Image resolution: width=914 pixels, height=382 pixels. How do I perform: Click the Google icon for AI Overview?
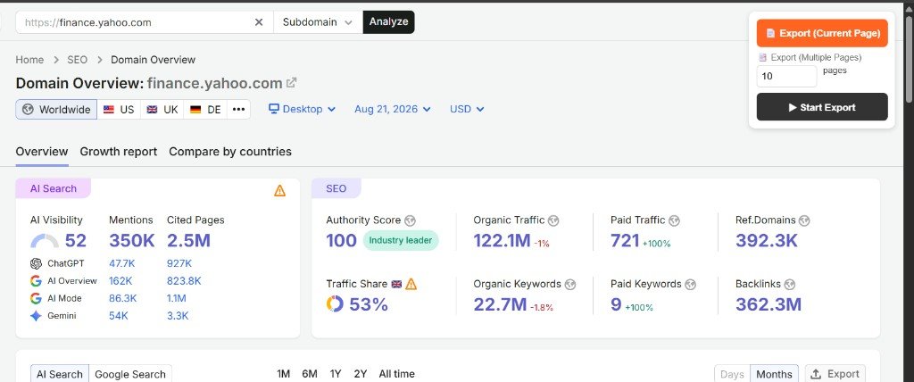coord(36,281)
